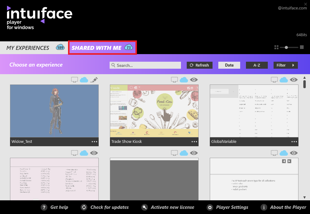Screen dimensions: 310x214
Task: Click the cloud badge showing 73
Action: coord(128,47)
